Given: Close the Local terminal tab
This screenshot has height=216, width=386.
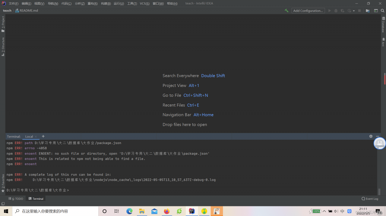Looking at the screenshot, I should click(x=36, y=137).
